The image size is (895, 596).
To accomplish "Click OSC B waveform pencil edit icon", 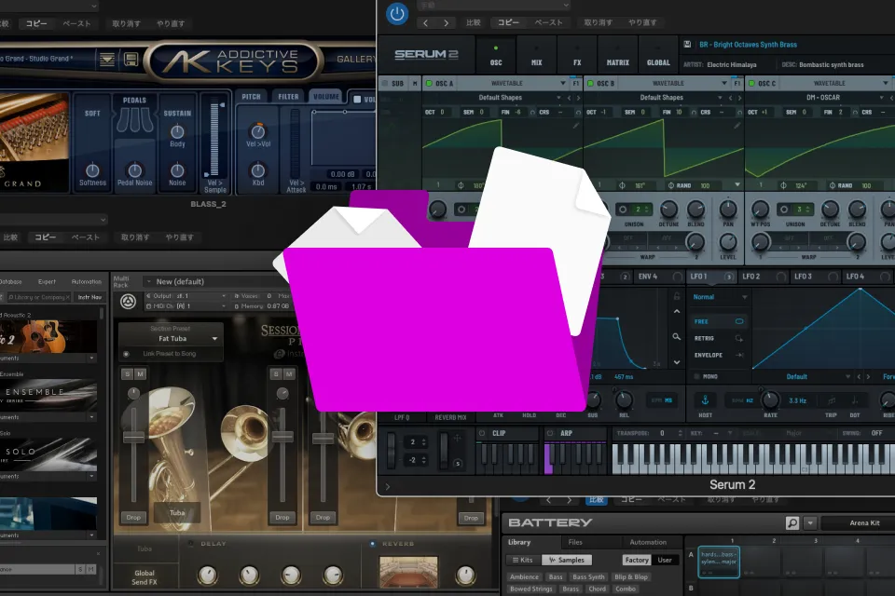I will coord(737,126).
